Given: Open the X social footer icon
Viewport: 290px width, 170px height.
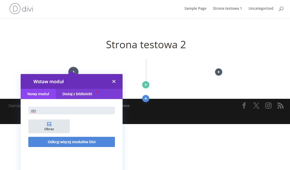Looking at the screenshot, I should [x=256, y=106].
